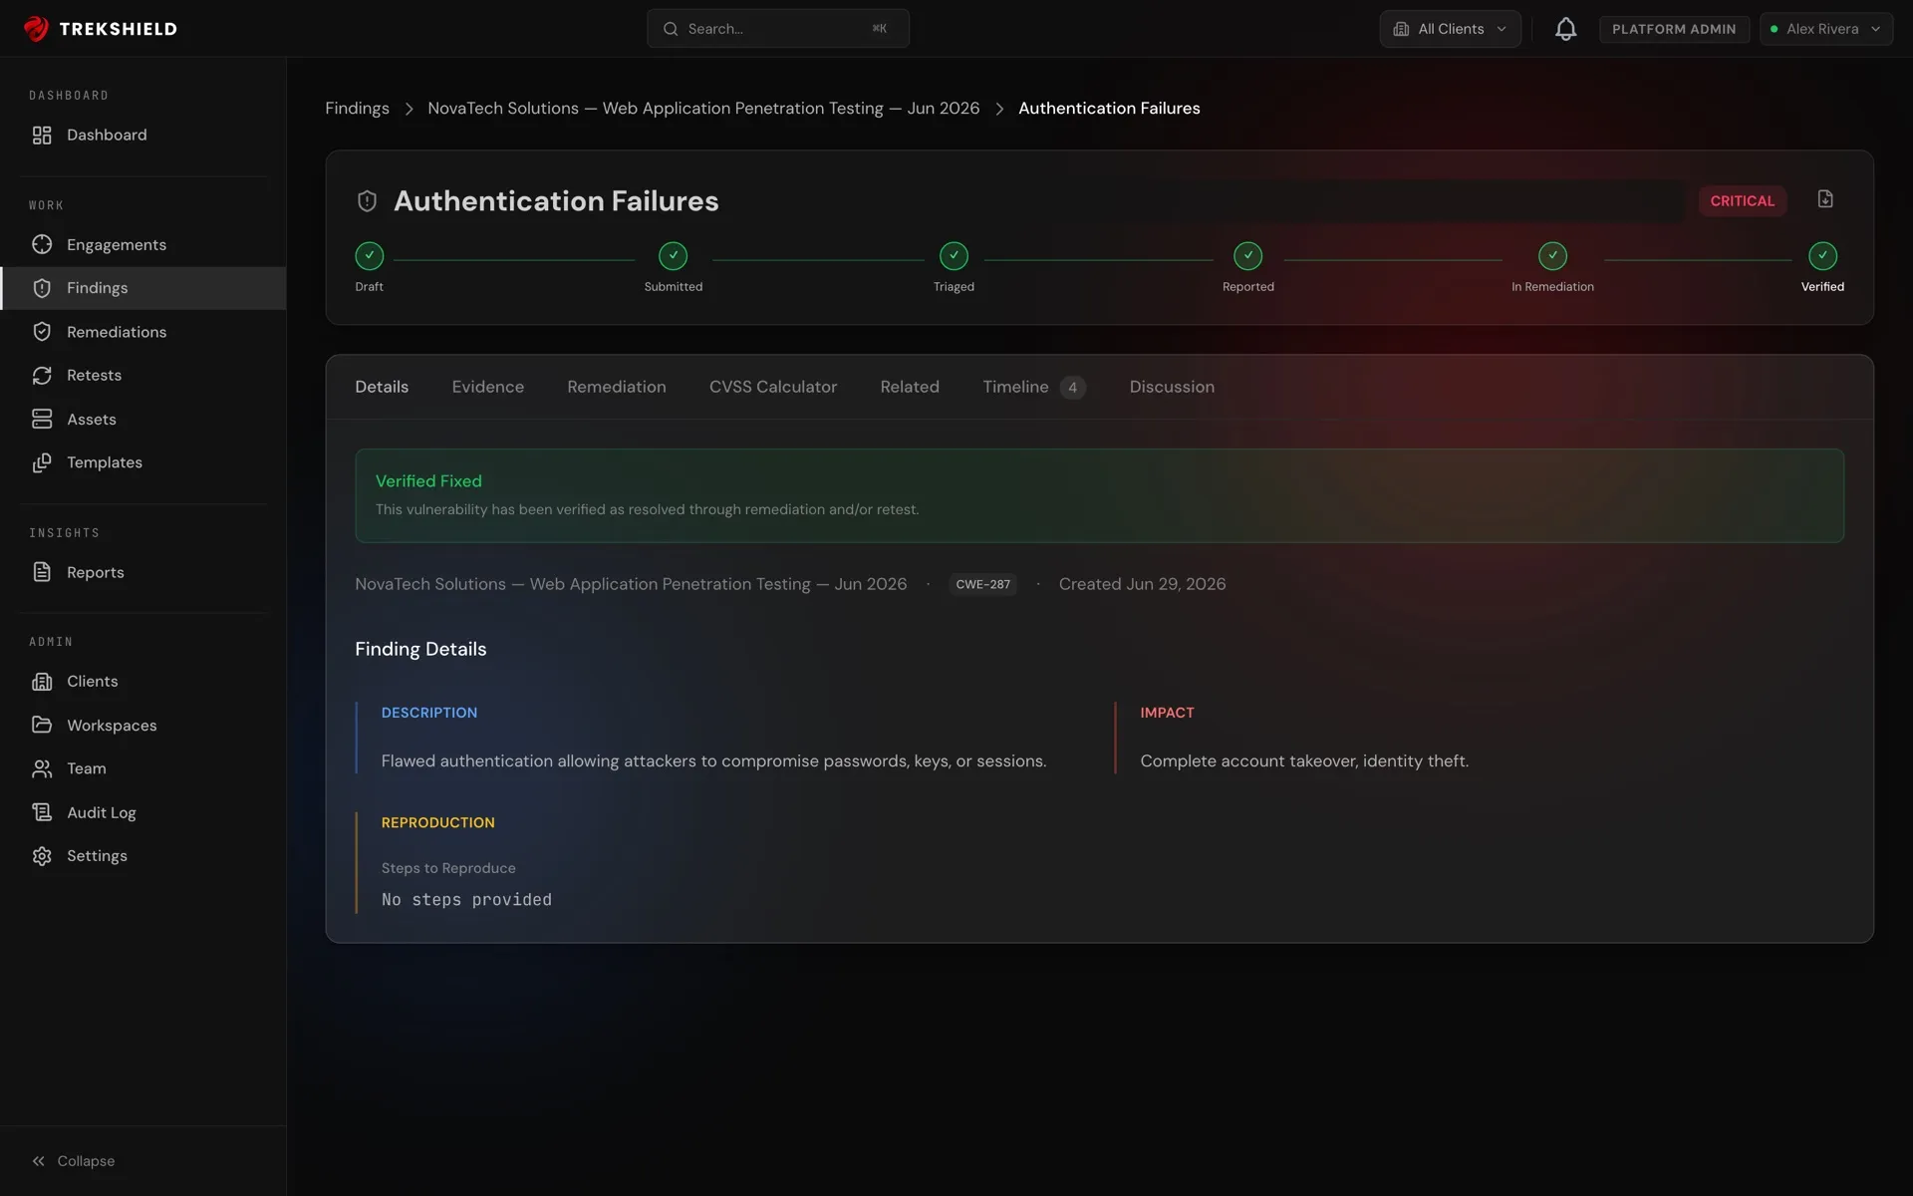Click the Submitted stage checkmark circle

pyautogui.click(x=674, y=256)
